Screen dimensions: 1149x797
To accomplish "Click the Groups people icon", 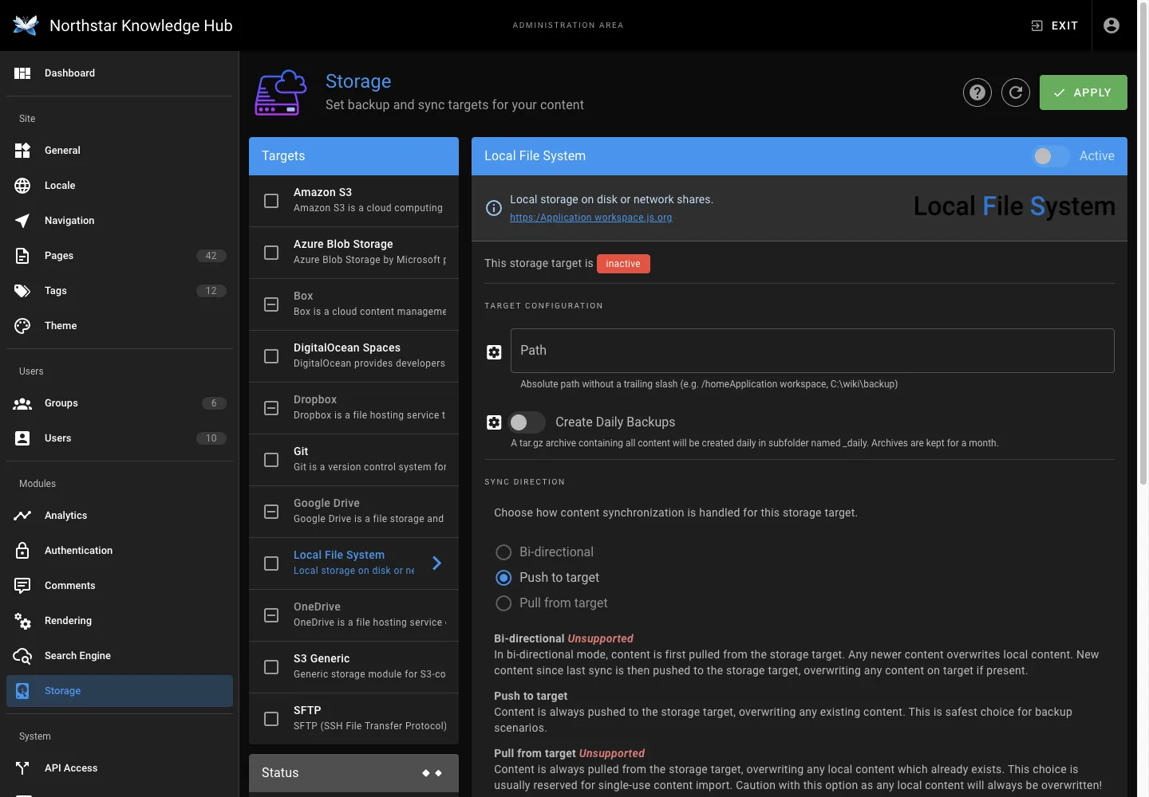I will click(22, 403).
